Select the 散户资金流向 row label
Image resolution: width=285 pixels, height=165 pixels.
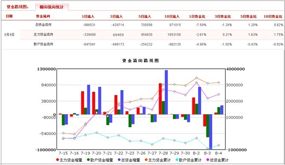point(43,44)
